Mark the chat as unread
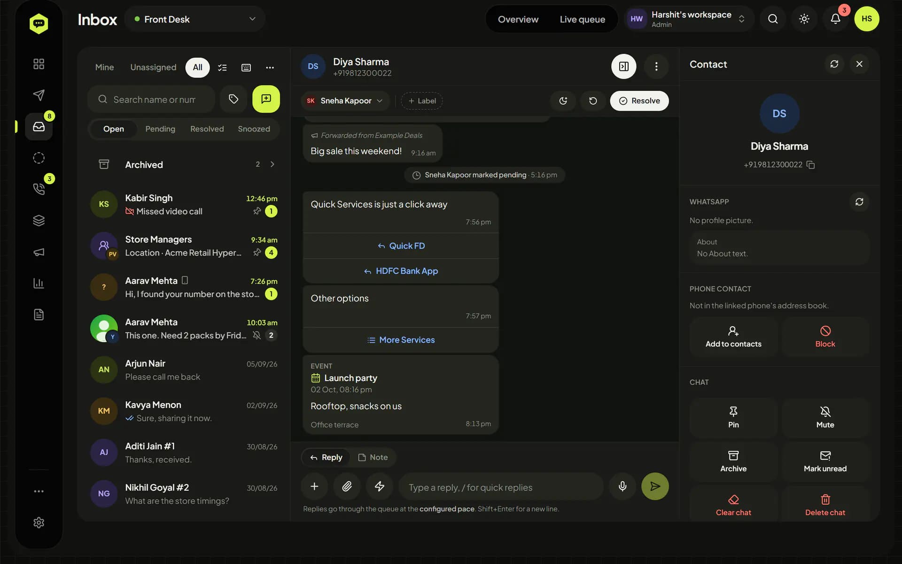This screenshot has height=564, width=902. pyautogui.click(x=825, y=462)
